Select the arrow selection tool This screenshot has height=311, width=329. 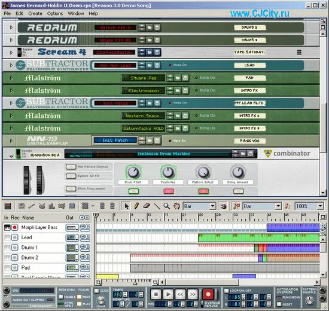pyautogui.click(x=127, y=206)
